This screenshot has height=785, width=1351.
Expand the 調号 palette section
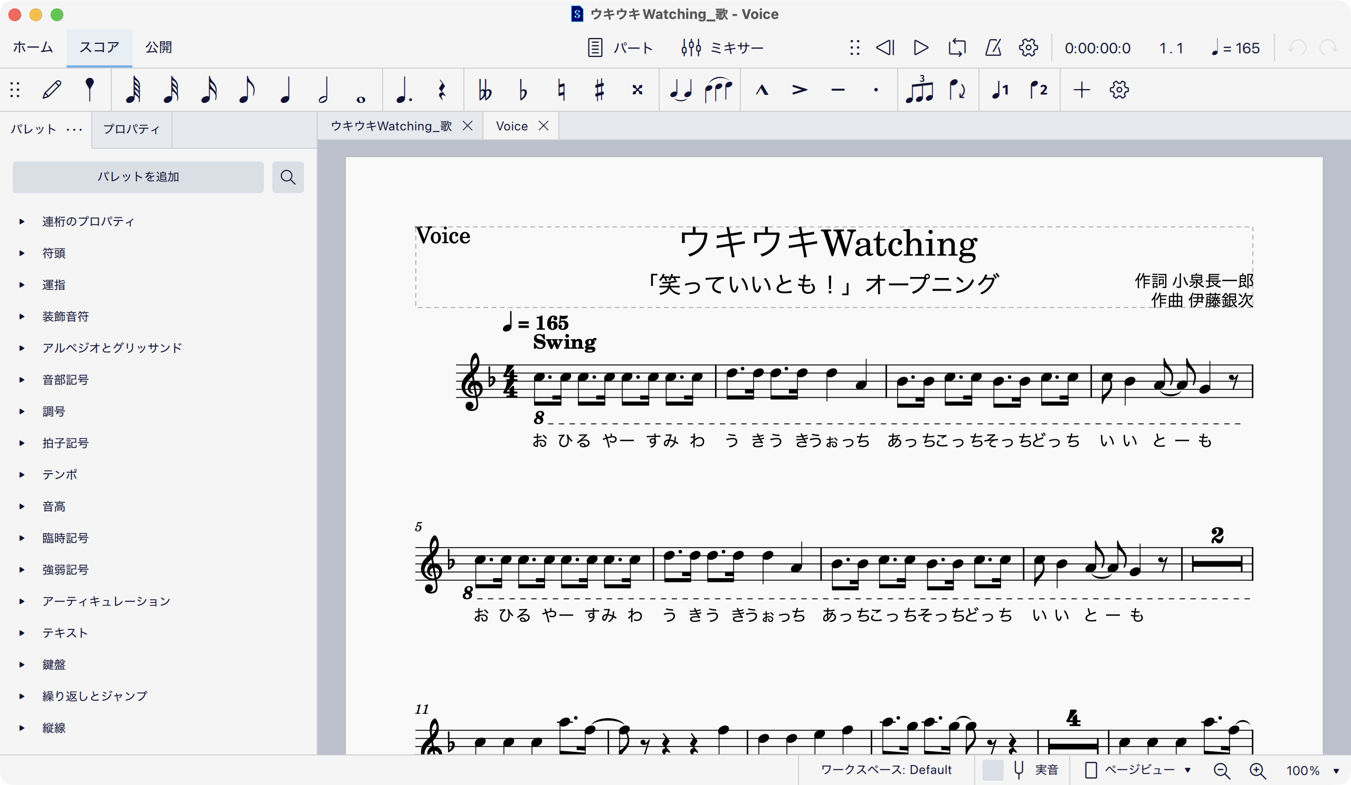(54, 411)
